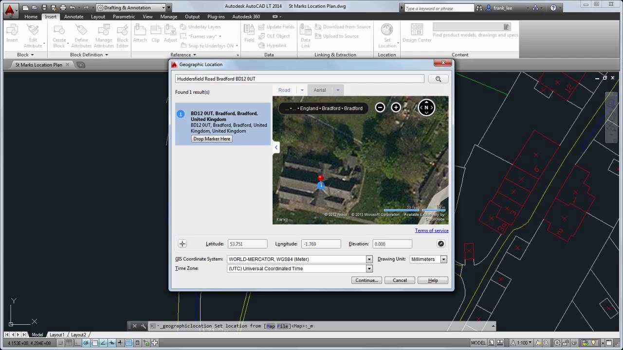This screenshot has height=350, width=623.
Task: Click the New drawing icon in Quick Access toolbar
Action: tap(25, 8)
